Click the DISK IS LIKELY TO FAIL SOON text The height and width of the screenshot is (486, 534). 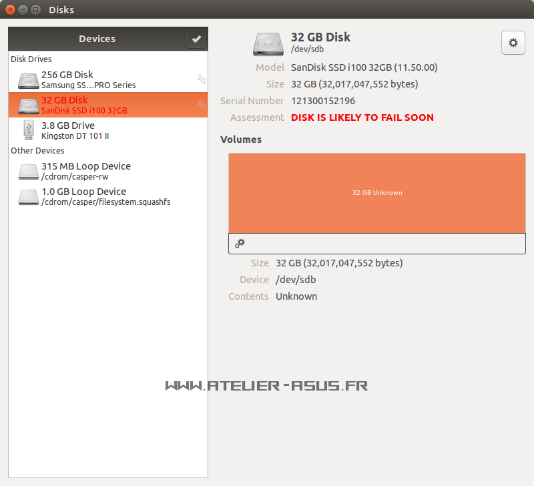pos(362,117)
